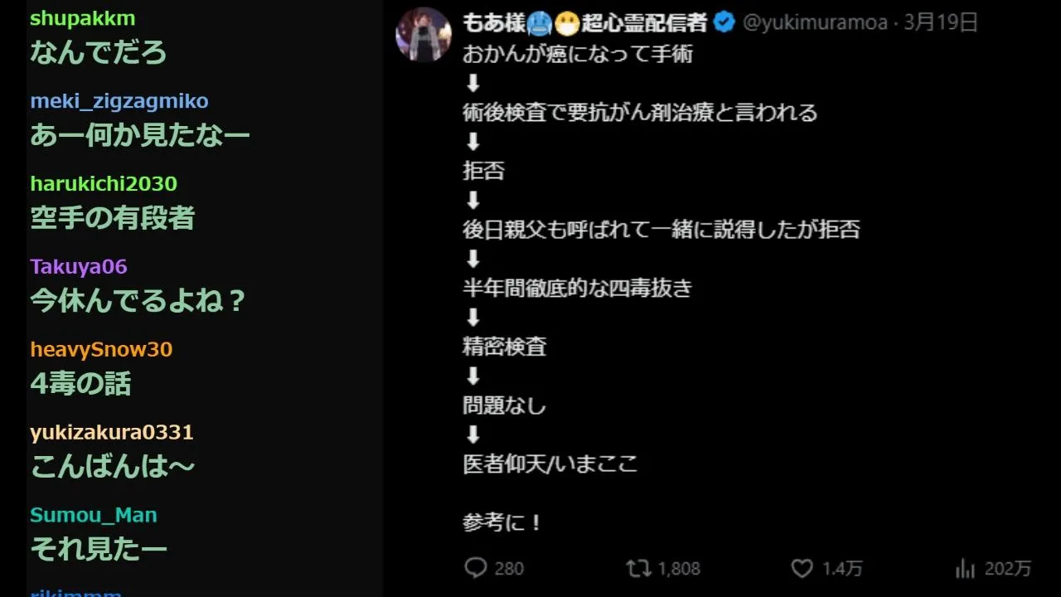The height and width of the screenshot is (597, 1061).
Task: Click chat username heavySnow30
Action: (101, 349)
